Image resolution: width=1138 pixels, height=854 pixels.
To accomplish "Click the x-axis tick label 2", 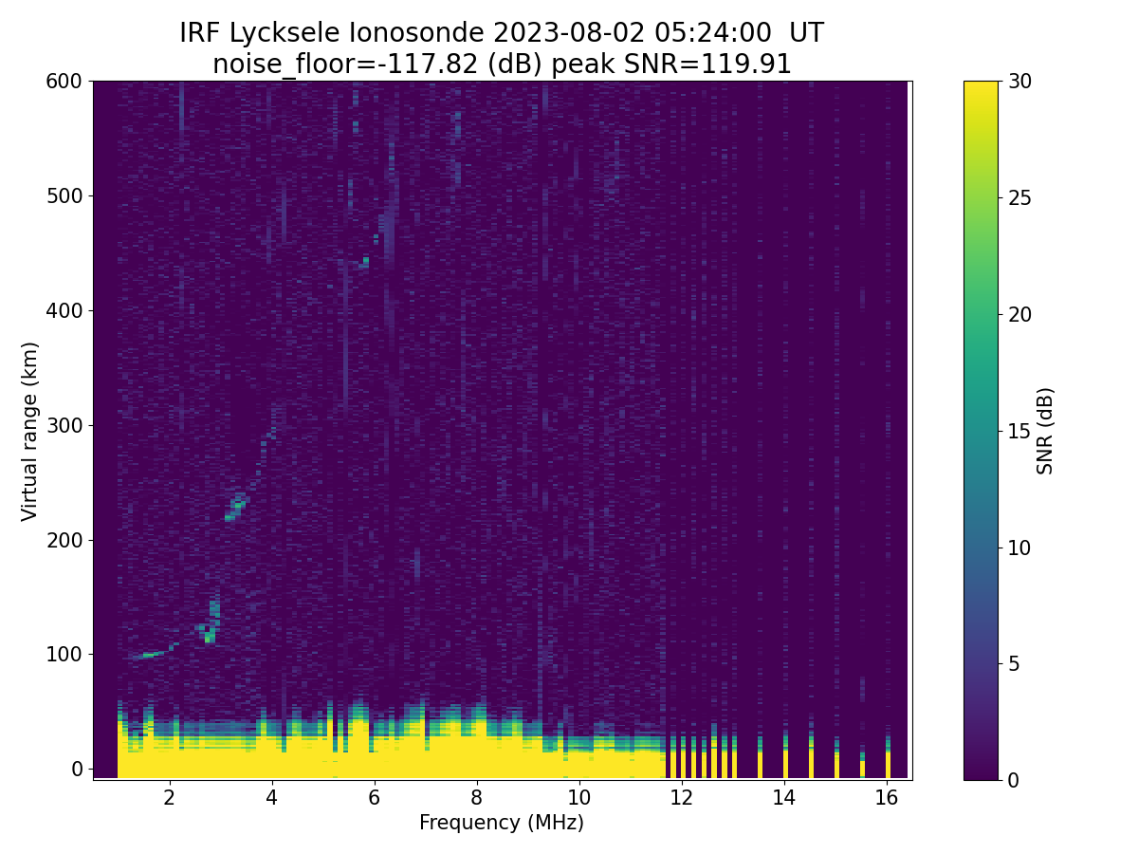I will pos(169,798).
